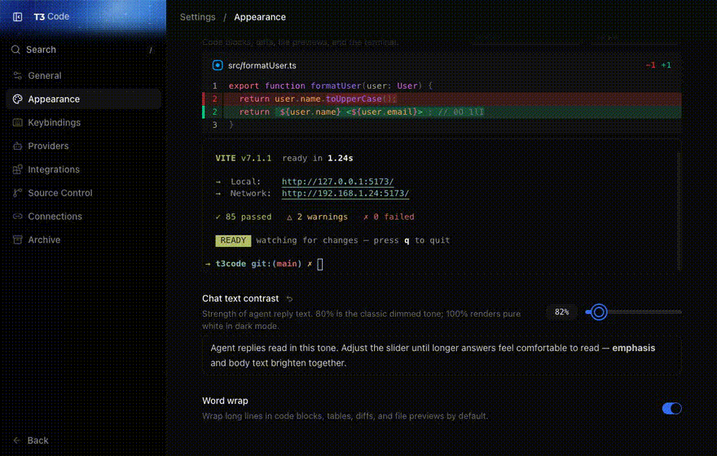Focus the sidebar Search field

[x=83, y=50]
